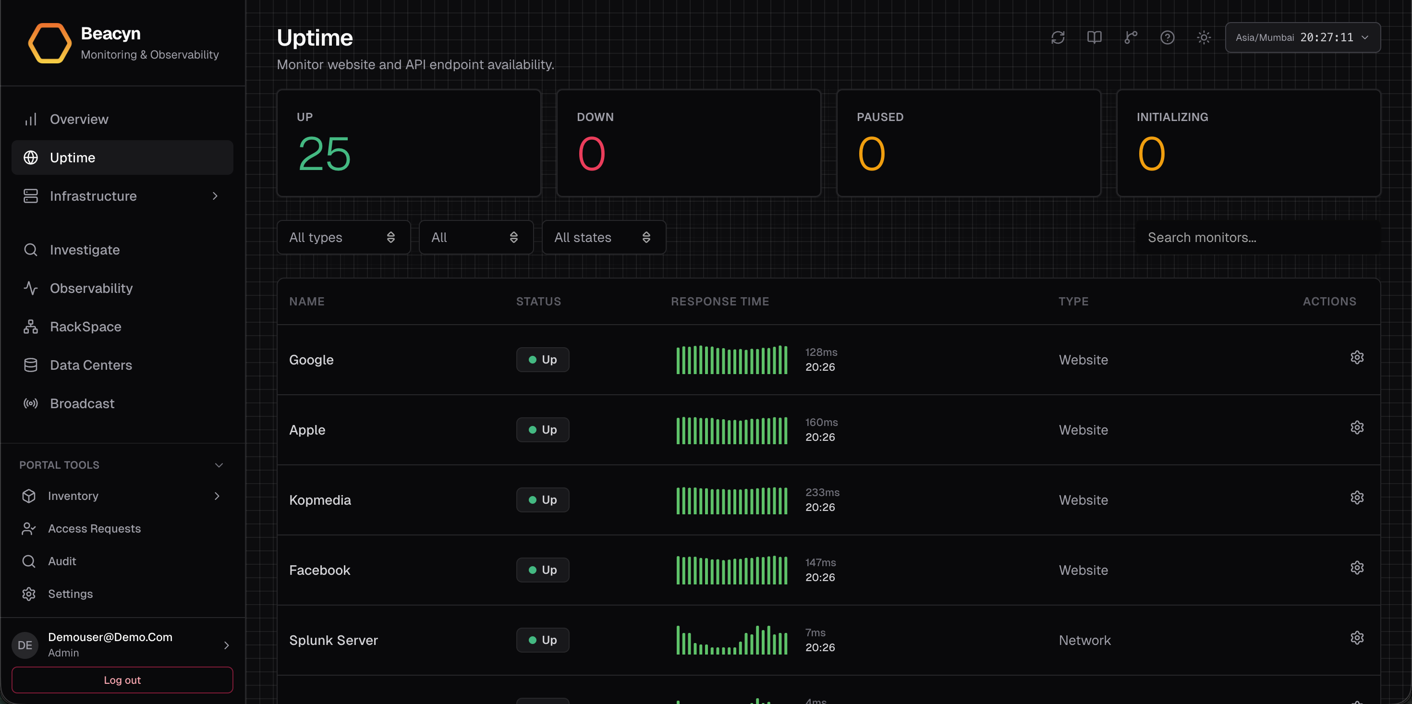Click the Overview bar chart icon
This screenshot has width=1412, height=704.
coord(31,119)
